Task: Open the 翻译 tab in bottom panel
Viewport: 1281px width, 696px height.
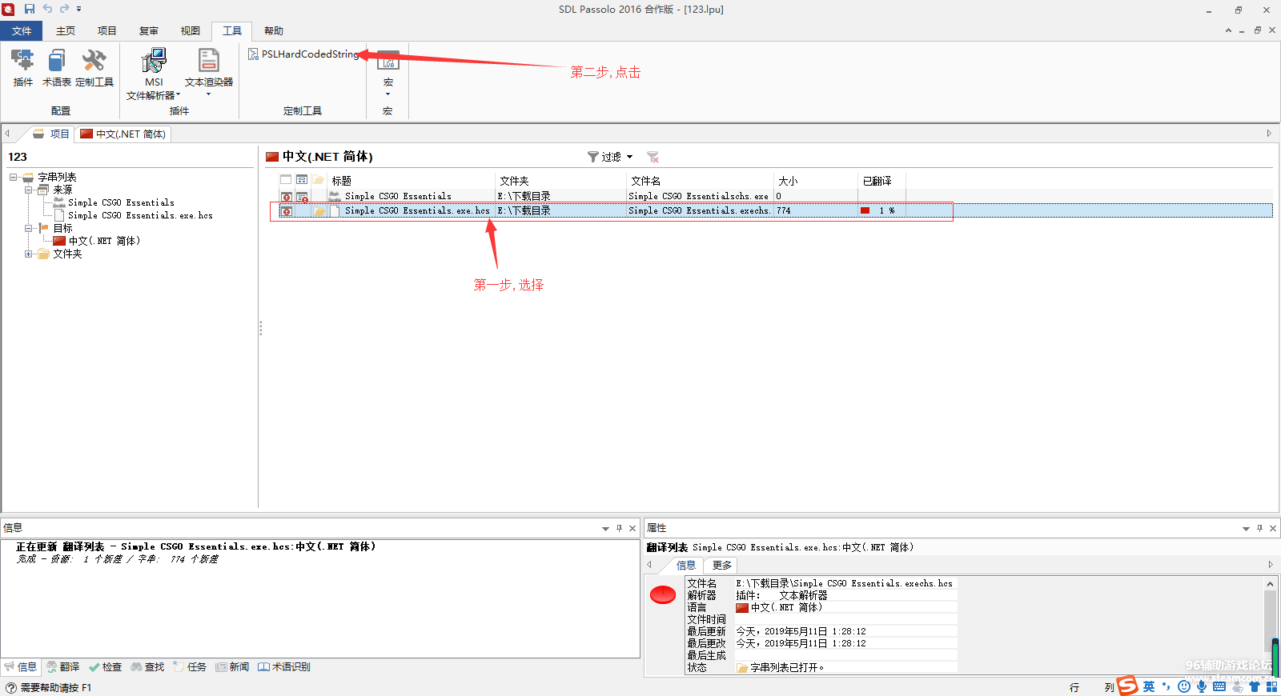Action: click(63, 666)
